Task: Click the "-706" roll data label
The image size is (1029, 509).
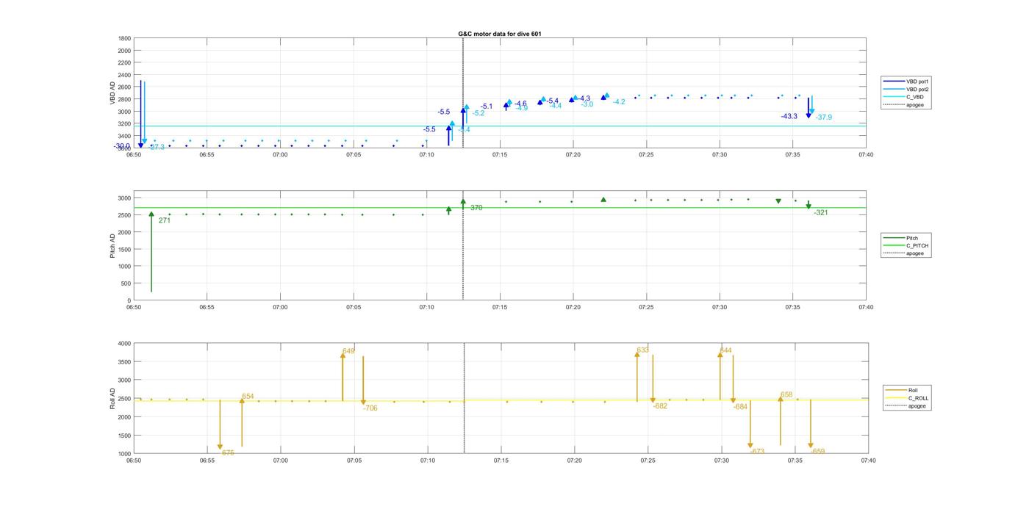Action: (x=370, y=408)
